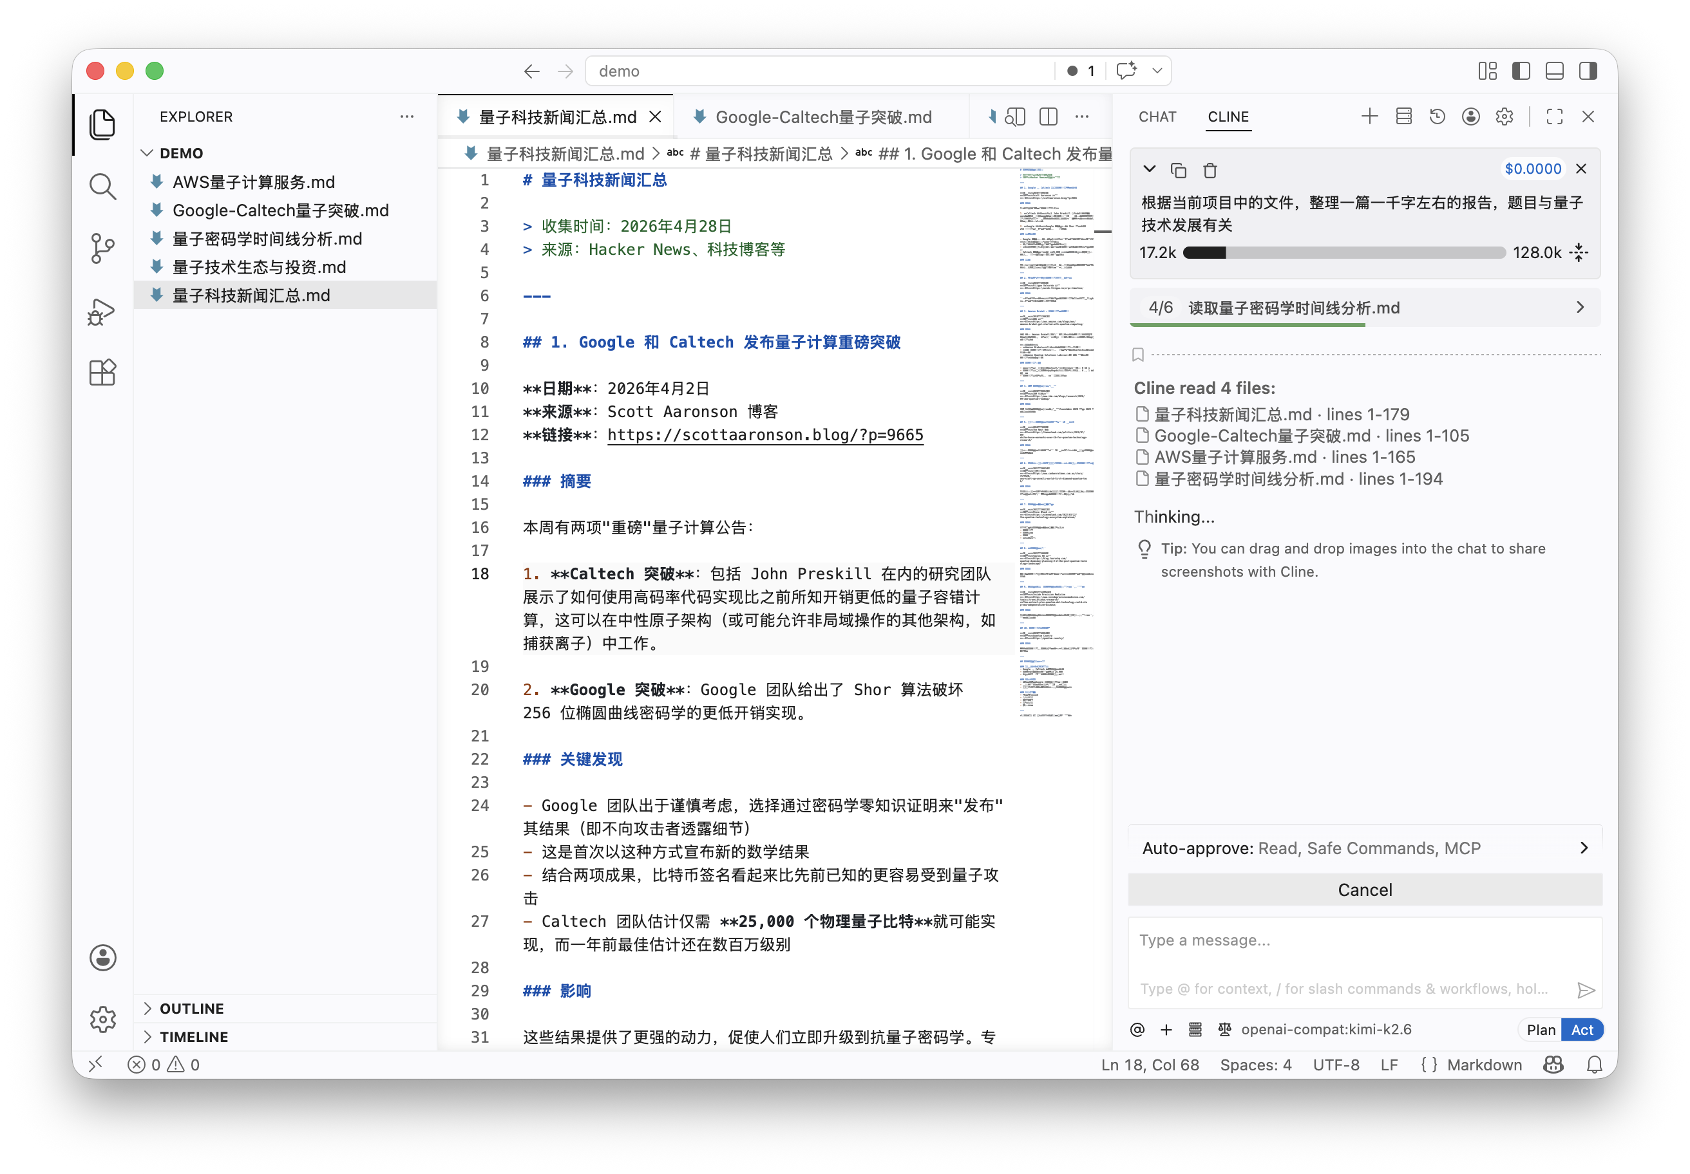Screen dimensions: 1690x1174
Task: Add files or images with the plus icon below the input
Action: point(1166,1029)
